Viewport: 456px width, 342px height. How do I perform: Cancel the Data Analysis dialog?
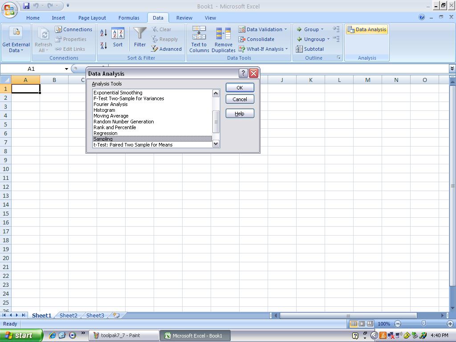(x=240, y=99)
